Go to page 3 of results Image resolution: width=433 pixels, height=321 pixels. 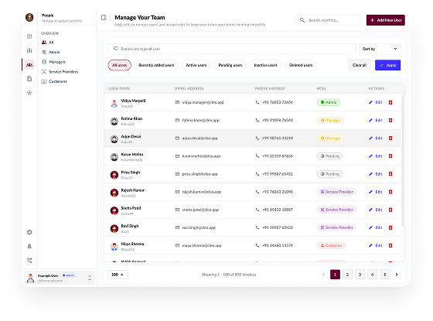coord(360,275)
